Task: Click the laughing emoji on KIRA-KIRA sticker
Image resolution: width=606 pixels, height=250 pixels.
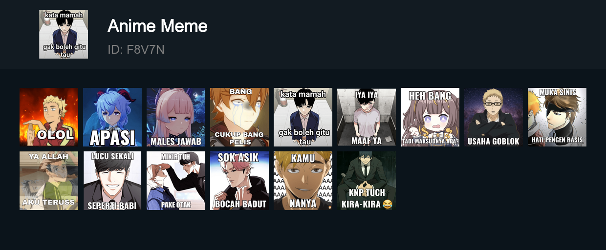Action: [x=388, y=204]
